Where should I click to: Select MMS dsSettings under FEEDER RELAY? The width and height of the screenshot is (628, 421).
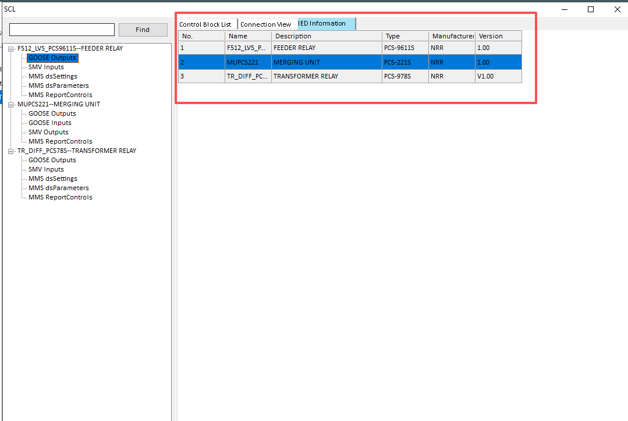coord(53,76)
